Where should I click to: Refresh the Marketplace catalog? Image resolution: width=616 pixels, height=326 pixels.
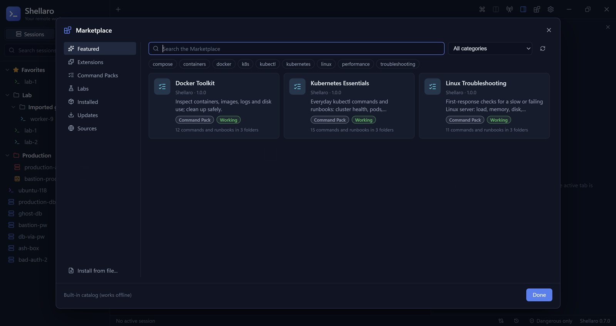pyautogui.click(x=542, y=48)
